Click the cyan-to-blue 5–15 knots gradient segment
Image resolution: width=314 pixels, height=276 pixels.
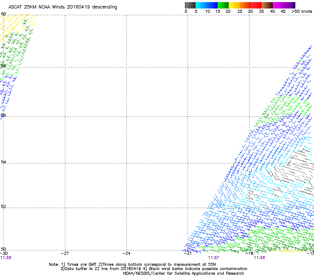207,5
